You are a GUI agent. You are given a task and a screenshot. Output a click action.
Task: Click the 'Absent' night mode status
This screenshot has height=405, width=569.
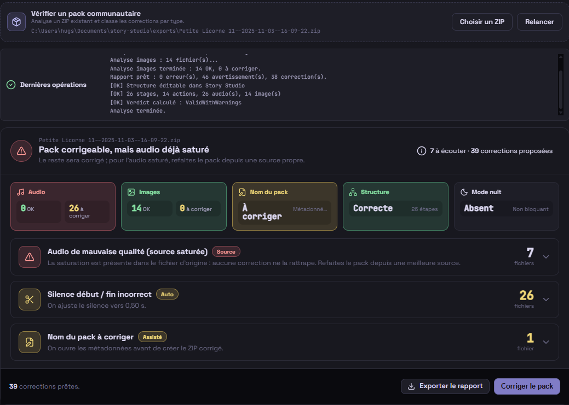(479, 208)
